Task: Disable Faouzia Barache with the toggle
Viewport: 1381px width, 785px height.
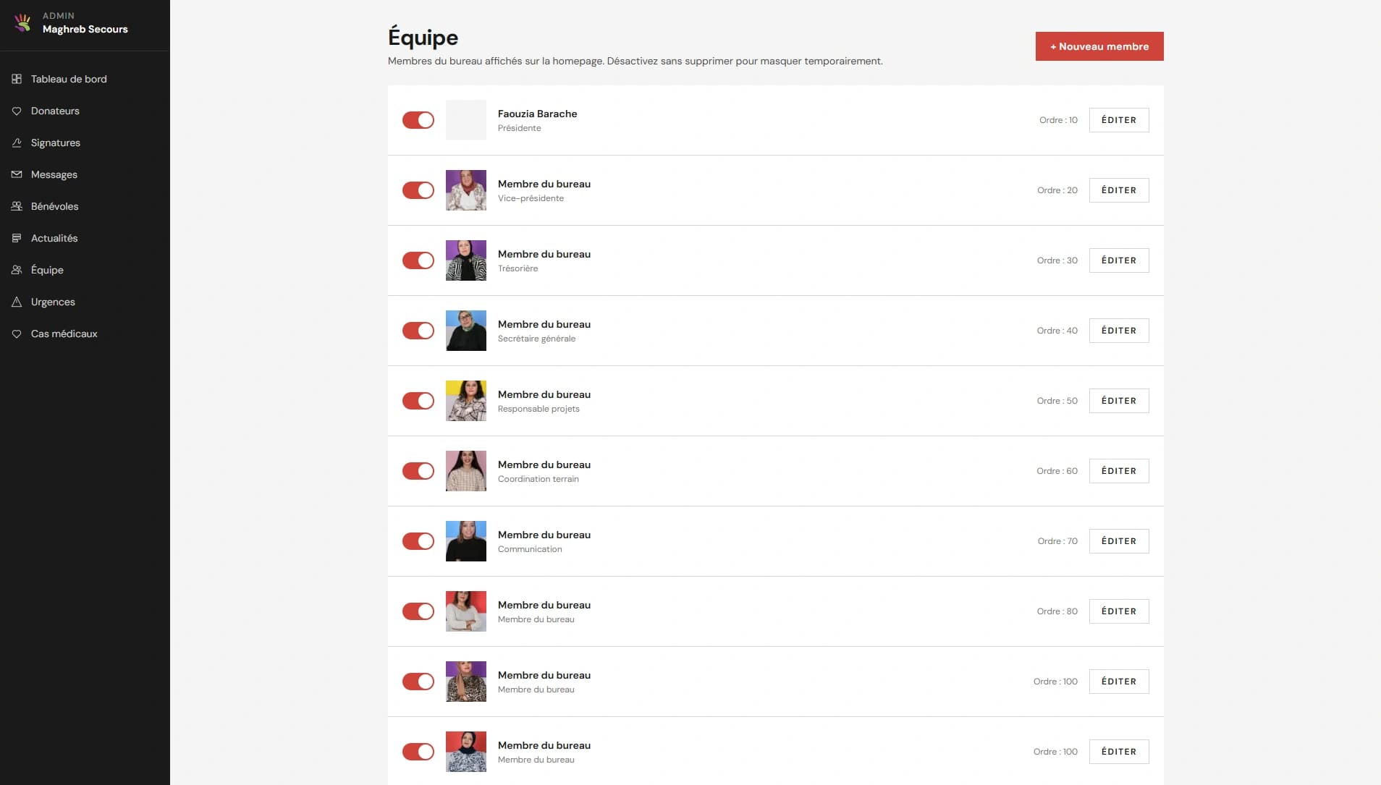Action: [x=418, y=120]
